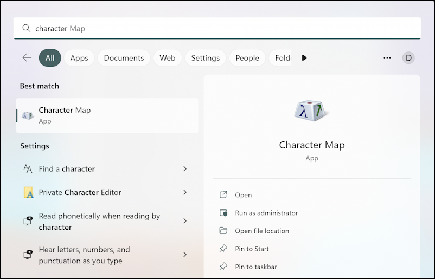Viewport: 435px width, 279px height.
Task: Switch to the Settings filter tab
Action: (x=205, y=58)
